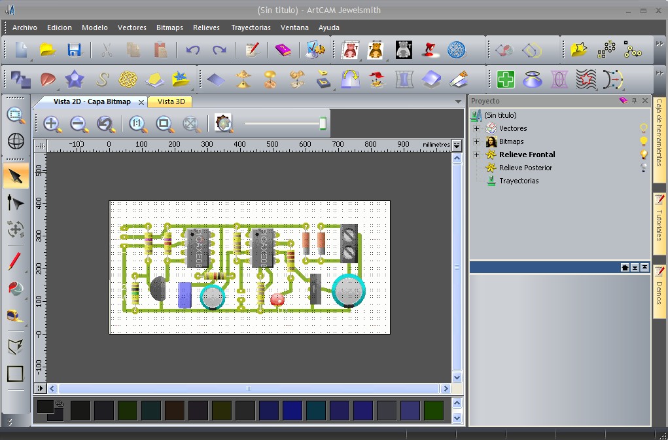Select the (Sin titulo) project root
The width and height of the screenshot is (668, 440).
(x=500, y=115)
